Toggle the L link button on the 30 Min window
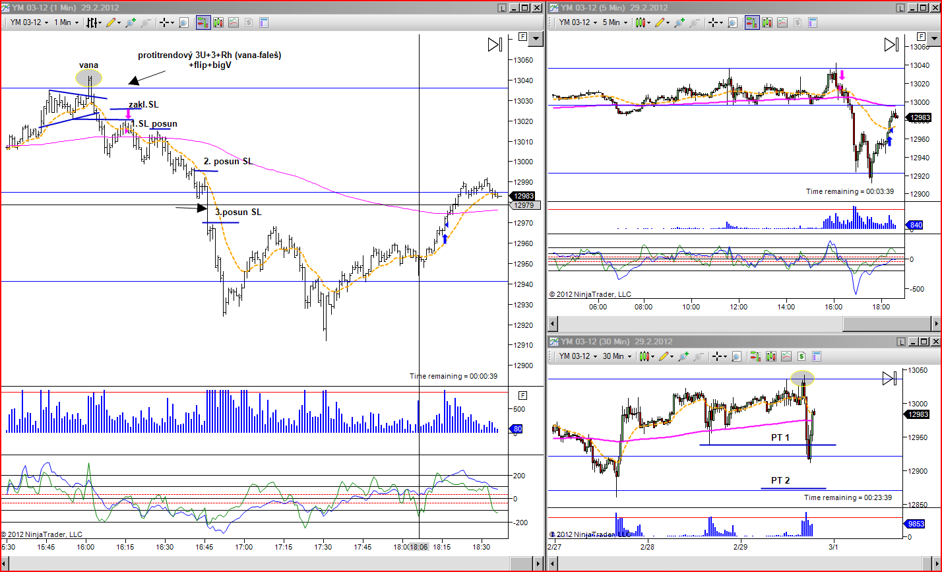 (902, 341)
